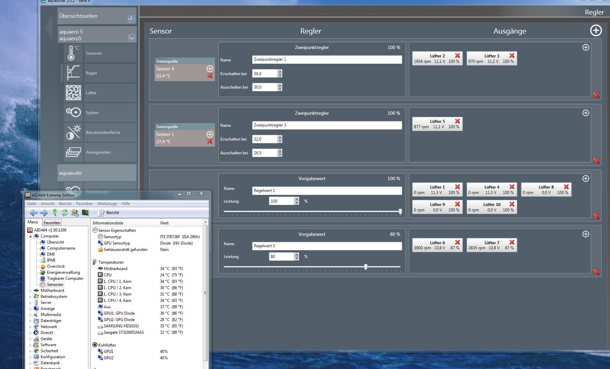Click the AIDA64 refresh toolbar icon

click(x=64, y=212)
